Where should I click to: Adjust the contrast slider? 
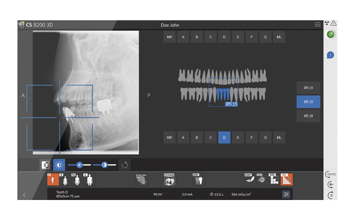pos(105,165)
